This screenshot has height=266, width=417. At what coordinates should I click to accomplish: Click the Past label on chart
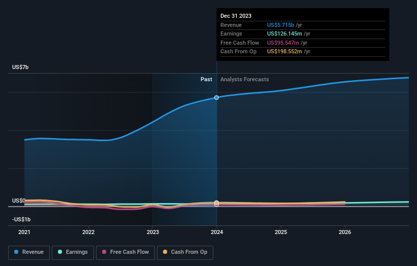[x=206, y=80]
